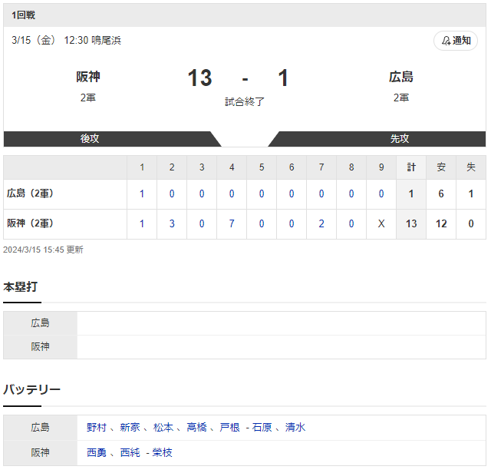Select the 本塁打 section heading
The image size is (491, 473).
click(x=21, y=288)
